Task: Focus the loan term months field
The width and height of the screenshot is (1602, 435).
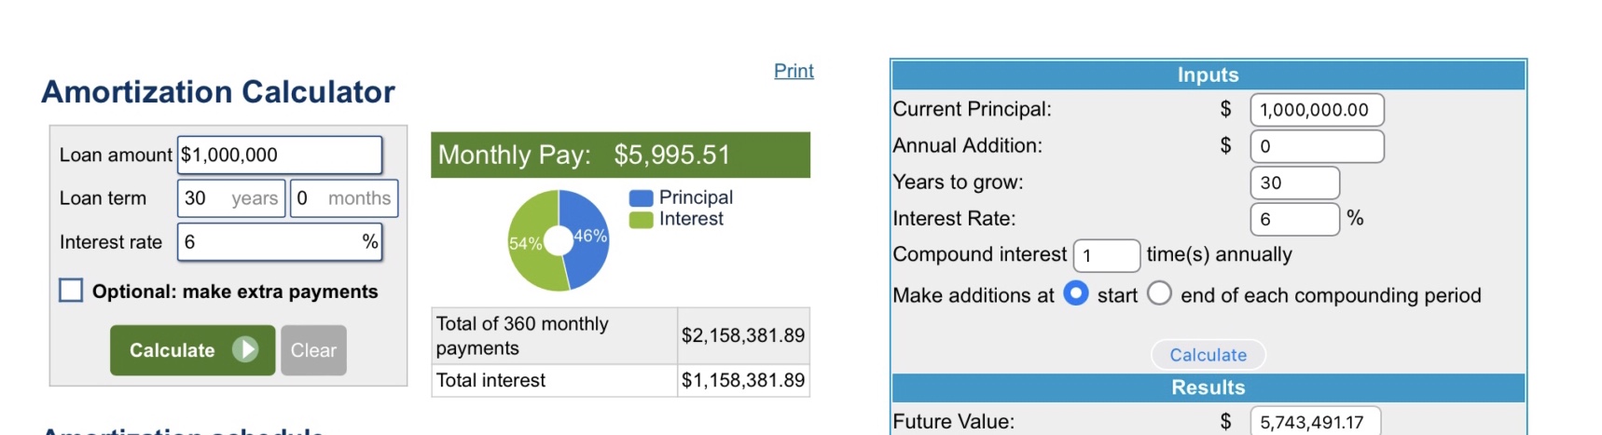Action: point(343,198)
